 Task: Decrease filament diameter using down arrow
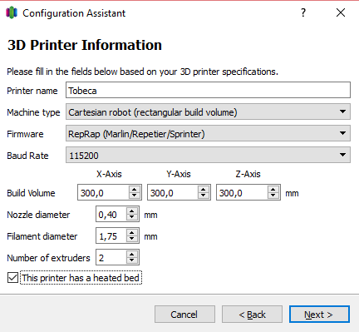click(x=132, y=239)
